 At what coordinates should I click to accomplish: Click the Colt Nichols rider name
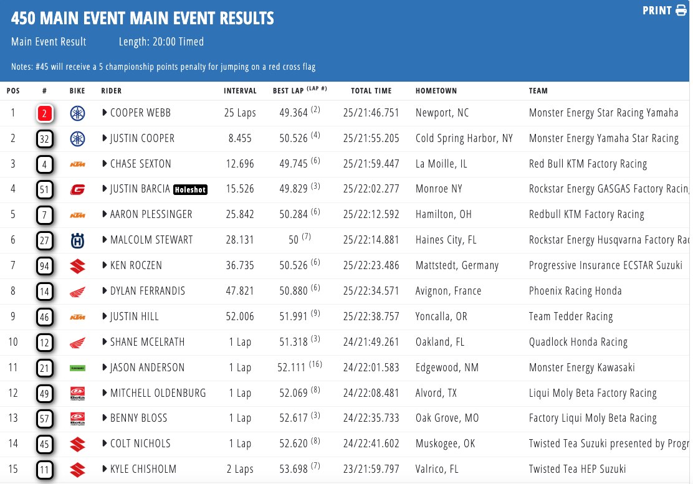(x=140, y=444)
